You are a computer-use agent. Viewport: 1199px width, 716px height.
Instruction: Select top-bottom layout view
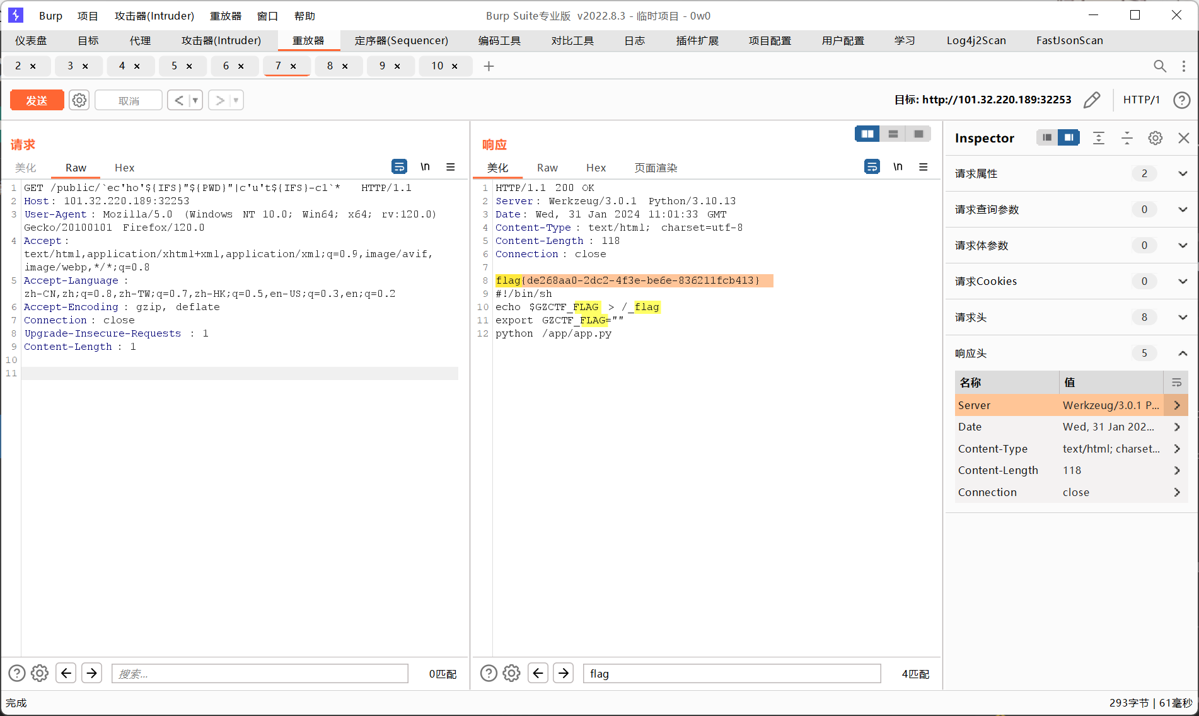pos(893,134)
